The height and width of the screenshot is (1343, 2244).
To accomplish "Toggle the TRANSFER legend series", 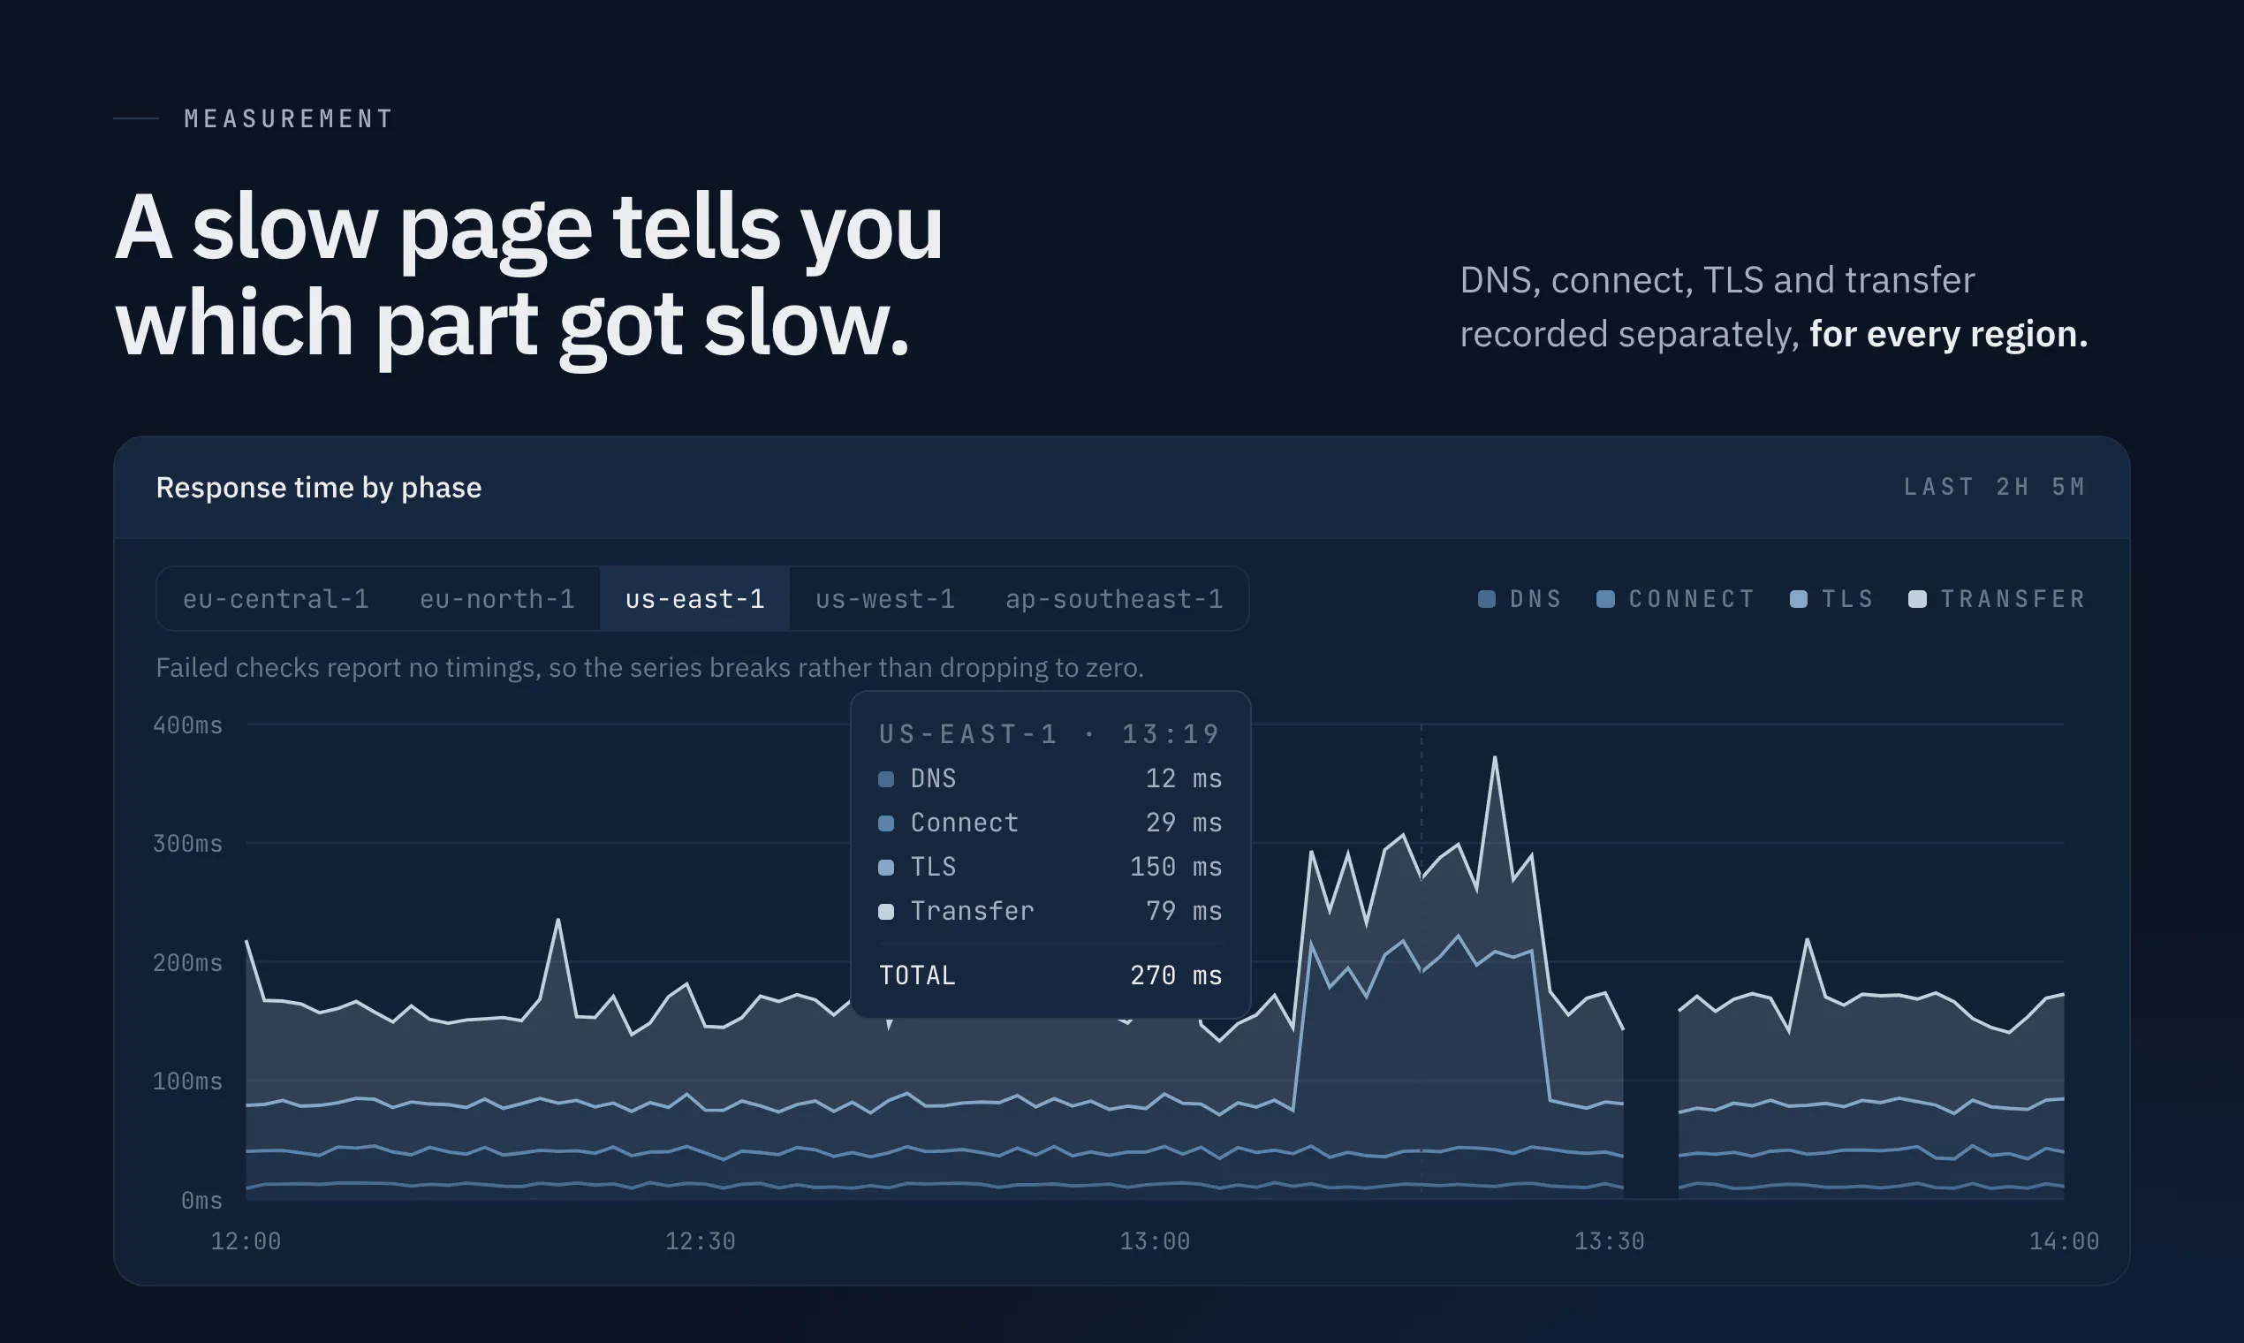I will tap(1997, 599).
